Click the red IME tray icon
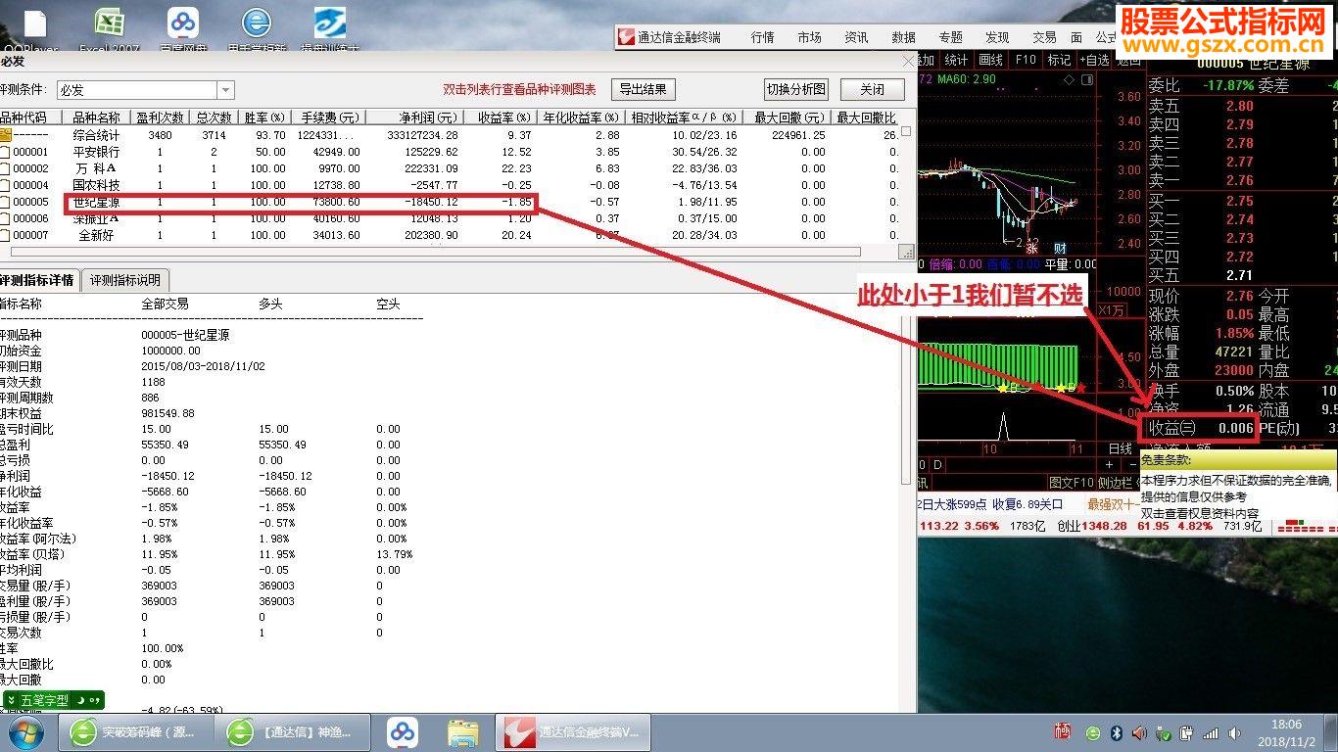 pos(1063,731)
